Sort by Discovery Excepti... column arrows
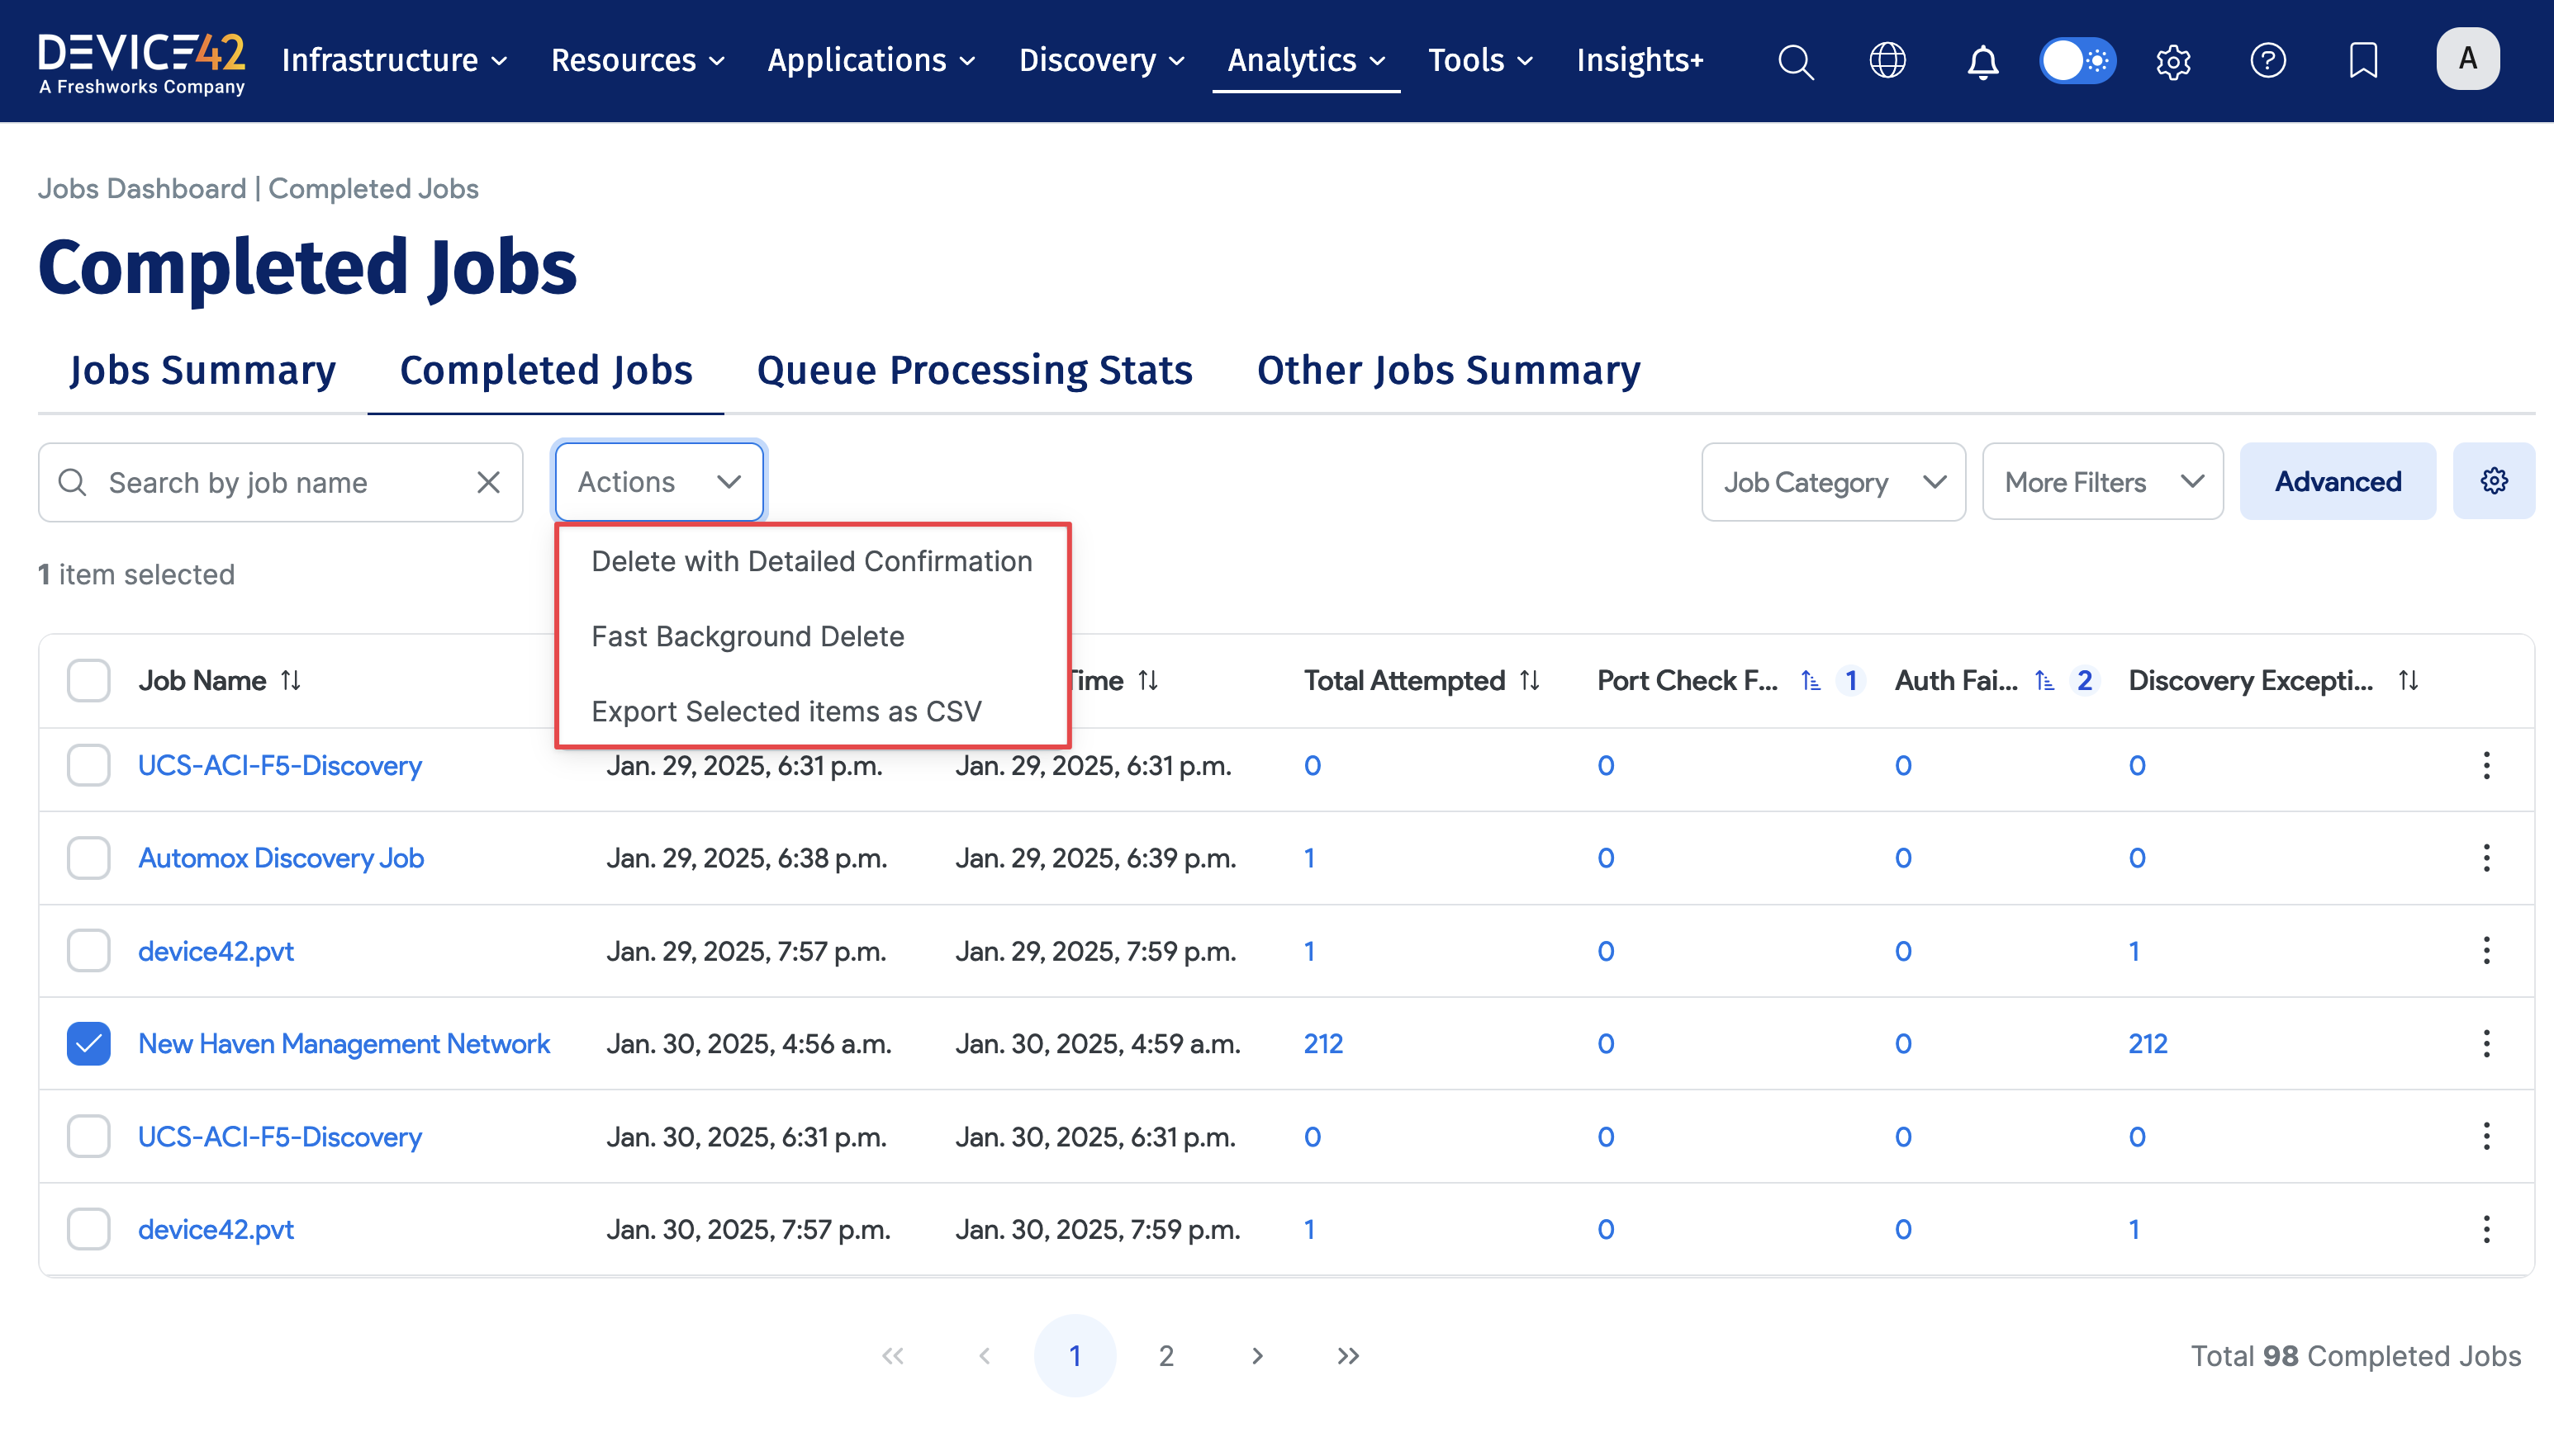The width and height of the screenshot is (2554, 1456). click(2408, 681)
